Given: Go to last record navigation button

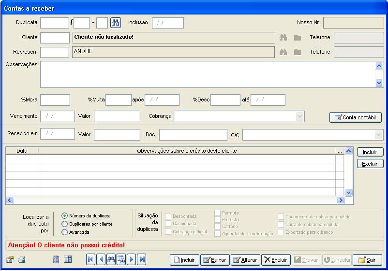Looking at the screenshot, I should (142, 259).
